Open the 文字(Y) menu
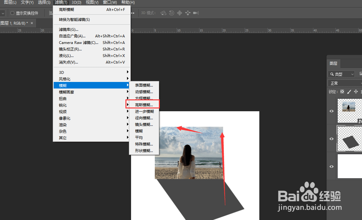 (x=27, y=2)
